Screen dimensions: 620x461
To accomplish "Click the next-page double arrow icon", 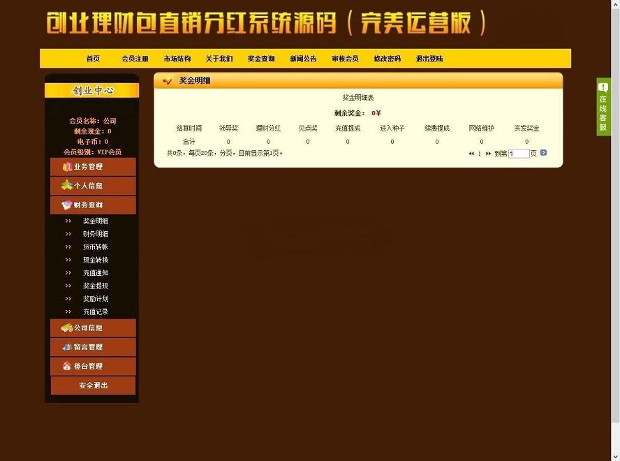I will click(488, 153).
